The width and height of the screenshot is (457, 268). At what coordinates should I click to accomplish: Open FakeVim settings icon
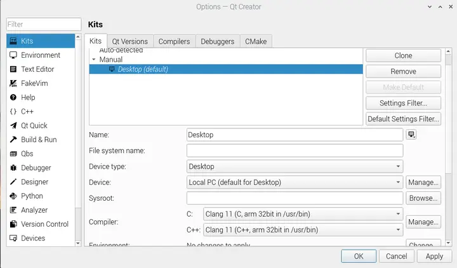[13, 83]
